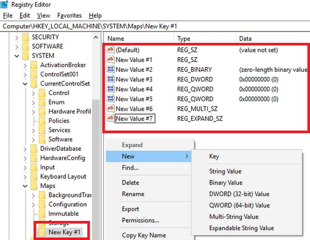Click the SECURITY folder icon
Screen dimensions: 310x240
(25, 37)
